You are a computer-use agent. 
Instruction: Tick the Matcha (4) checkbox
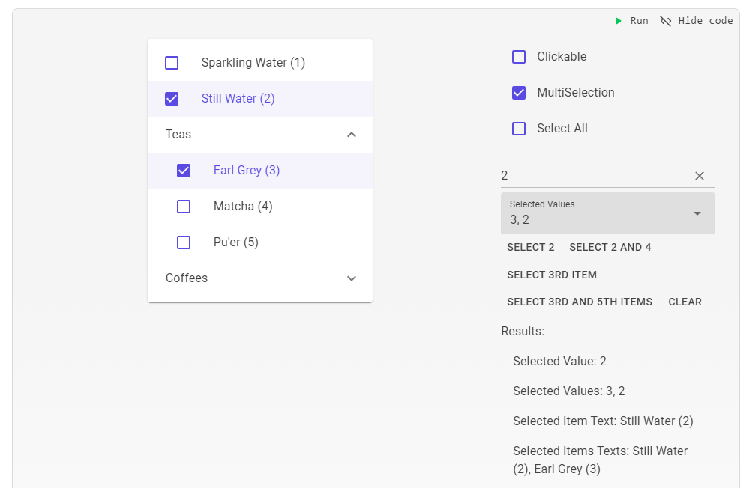(184, 207)
